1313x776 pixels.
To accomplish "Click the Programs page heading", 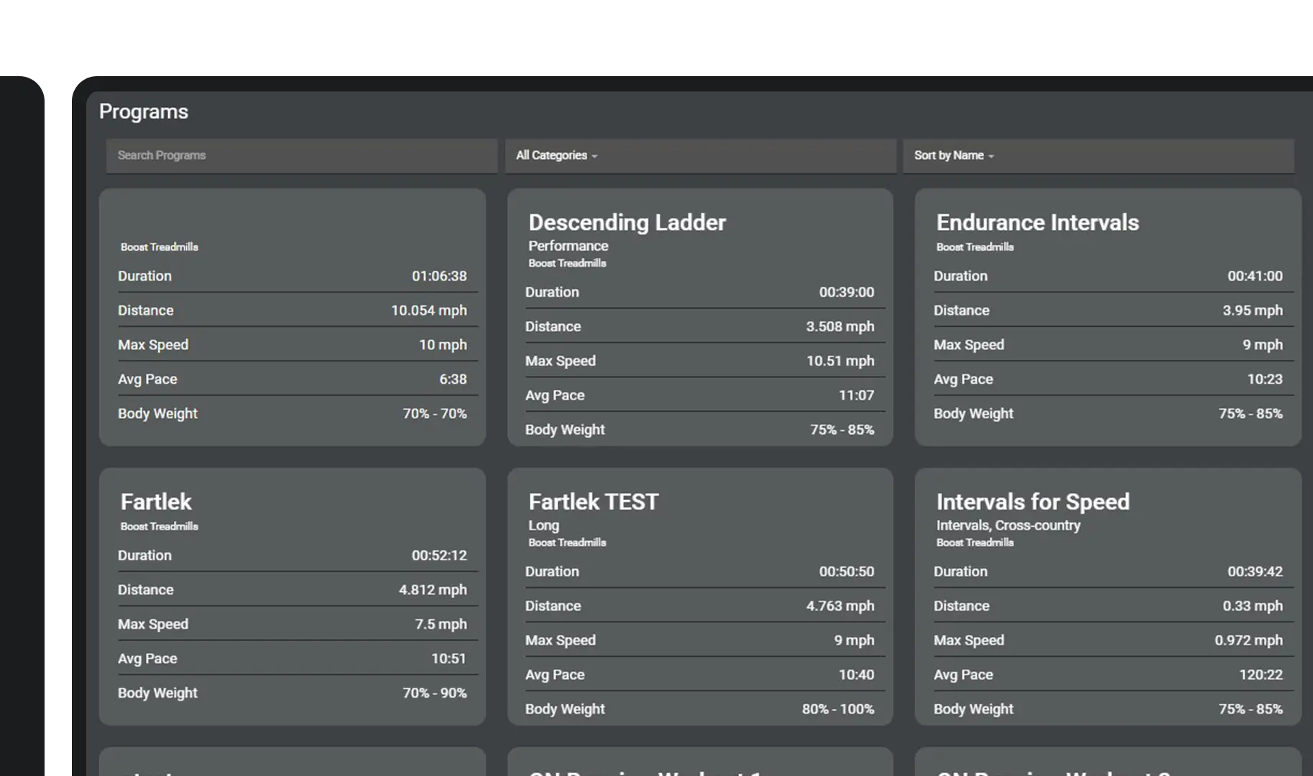I will [x=143, y=111].
